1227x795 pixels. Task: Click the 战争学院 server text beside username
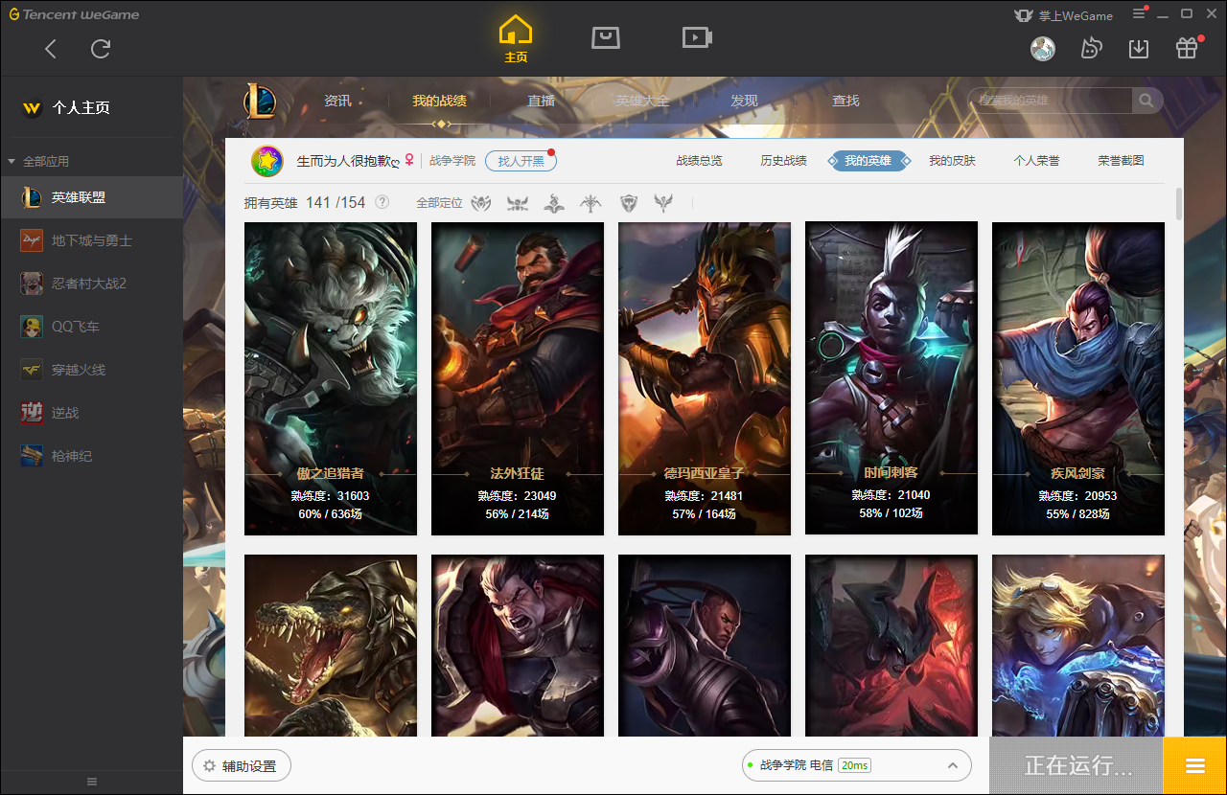click(452, 161)
